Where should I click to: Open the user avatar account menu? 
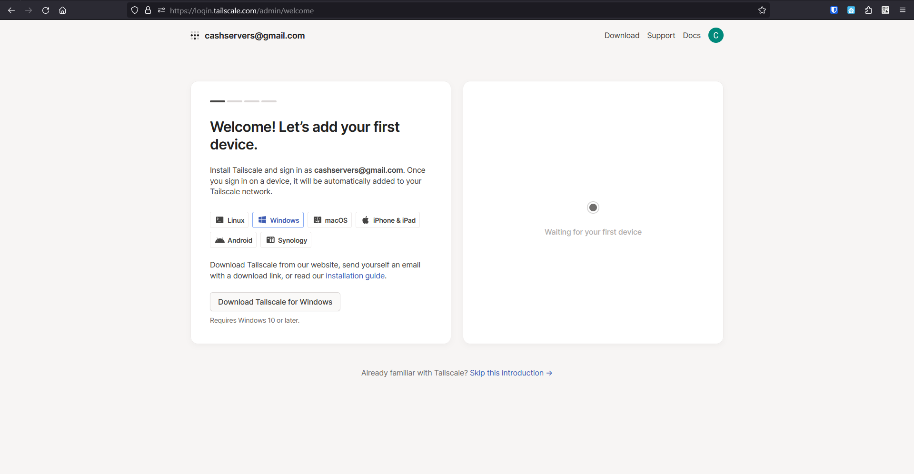[x=715, y=35]
